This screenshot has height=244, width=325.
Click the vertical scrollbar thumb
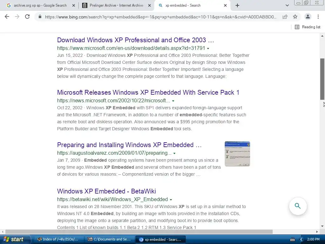coord(322,79)
